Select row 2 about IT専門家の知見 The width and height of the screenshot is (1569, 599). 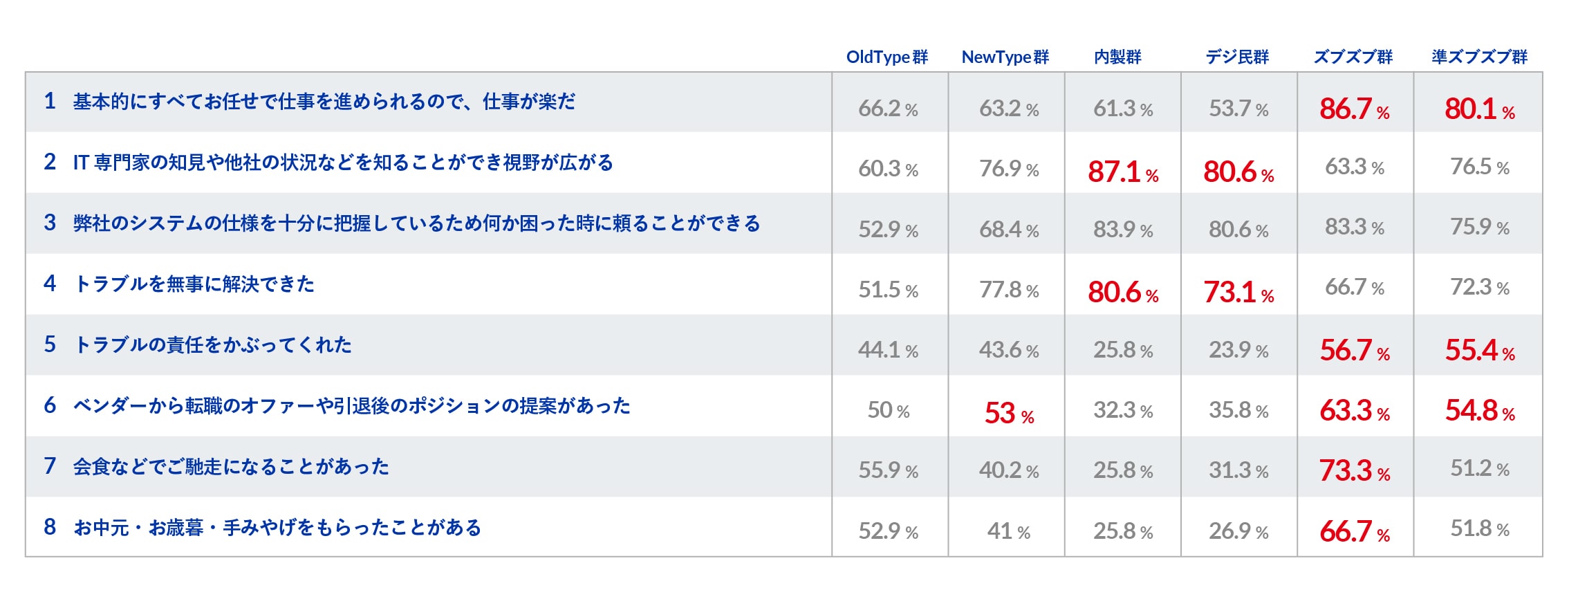coord(343,163)
